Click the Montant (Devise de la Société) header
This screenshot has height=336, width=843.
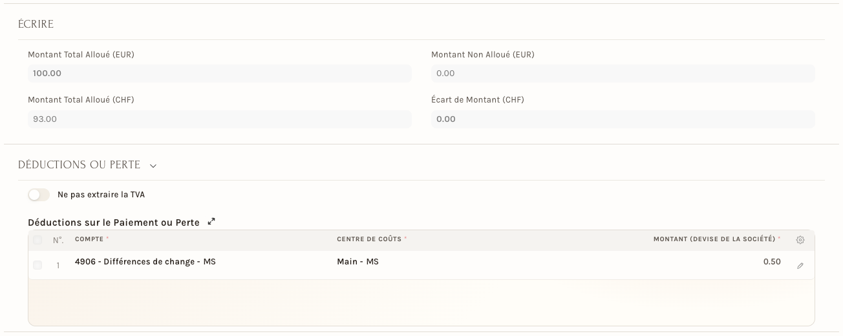coord(714,239)
